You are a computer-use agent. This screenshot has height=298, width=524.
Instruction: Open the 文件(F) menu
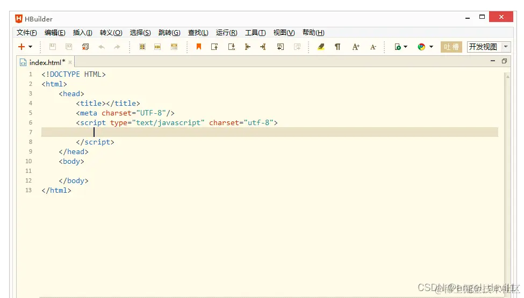(27, 32)
